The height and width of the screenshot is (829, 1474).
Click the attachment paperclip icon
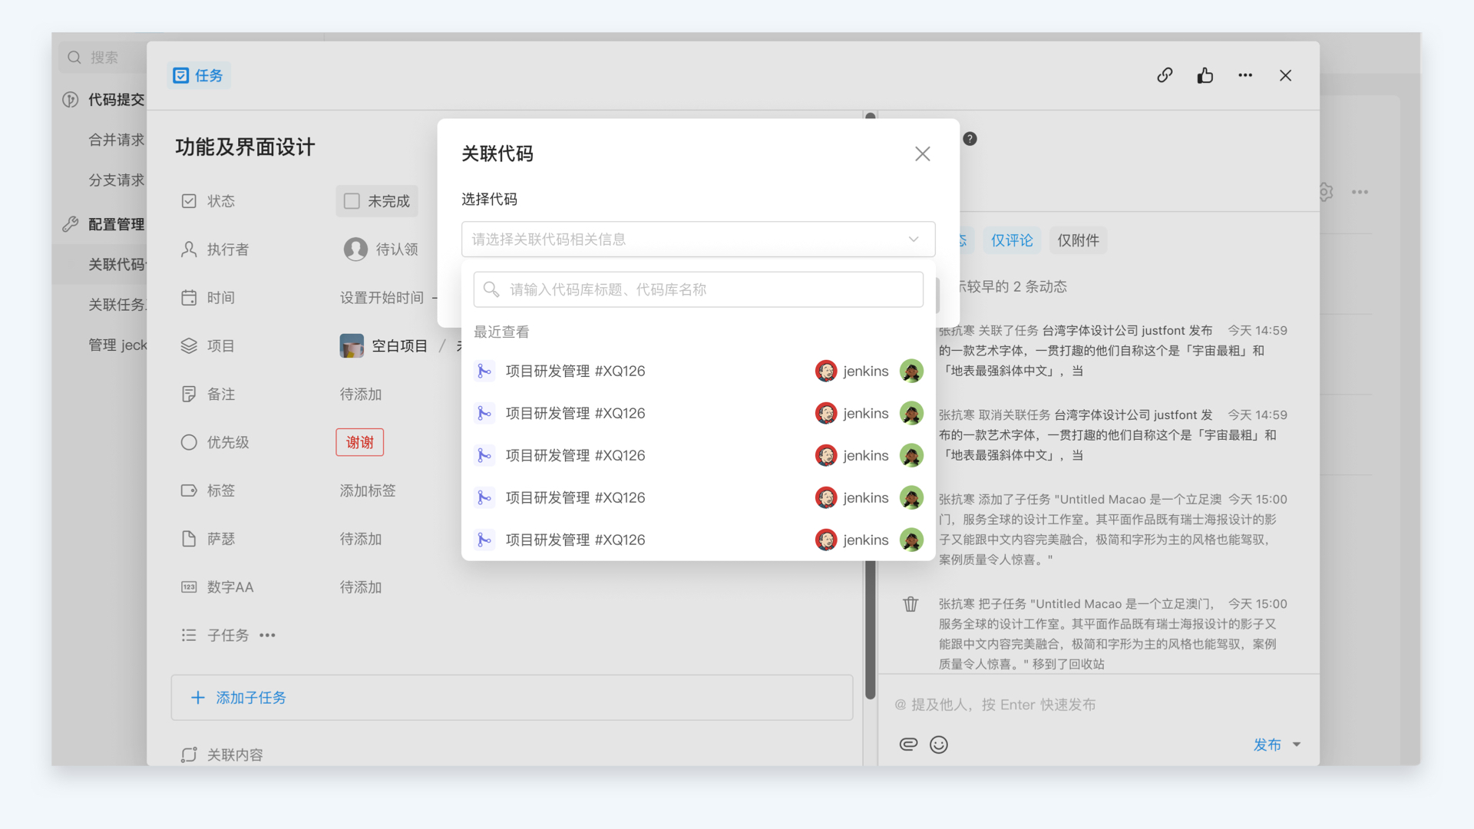[908, 744]
